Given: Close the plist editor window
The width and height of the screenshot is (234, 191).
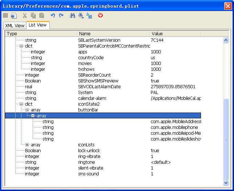Looking at the screenshot, I should (x=228, y=6).
